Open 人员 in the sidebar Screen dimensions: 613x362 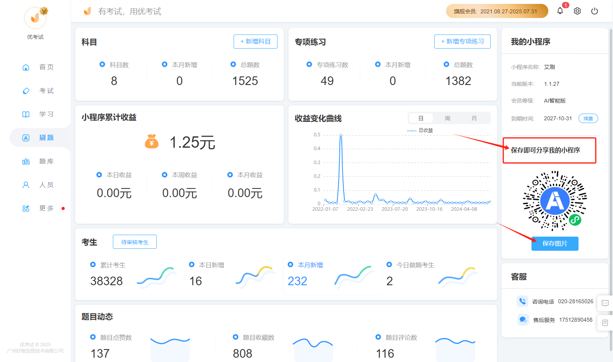[x=46, y=185]
